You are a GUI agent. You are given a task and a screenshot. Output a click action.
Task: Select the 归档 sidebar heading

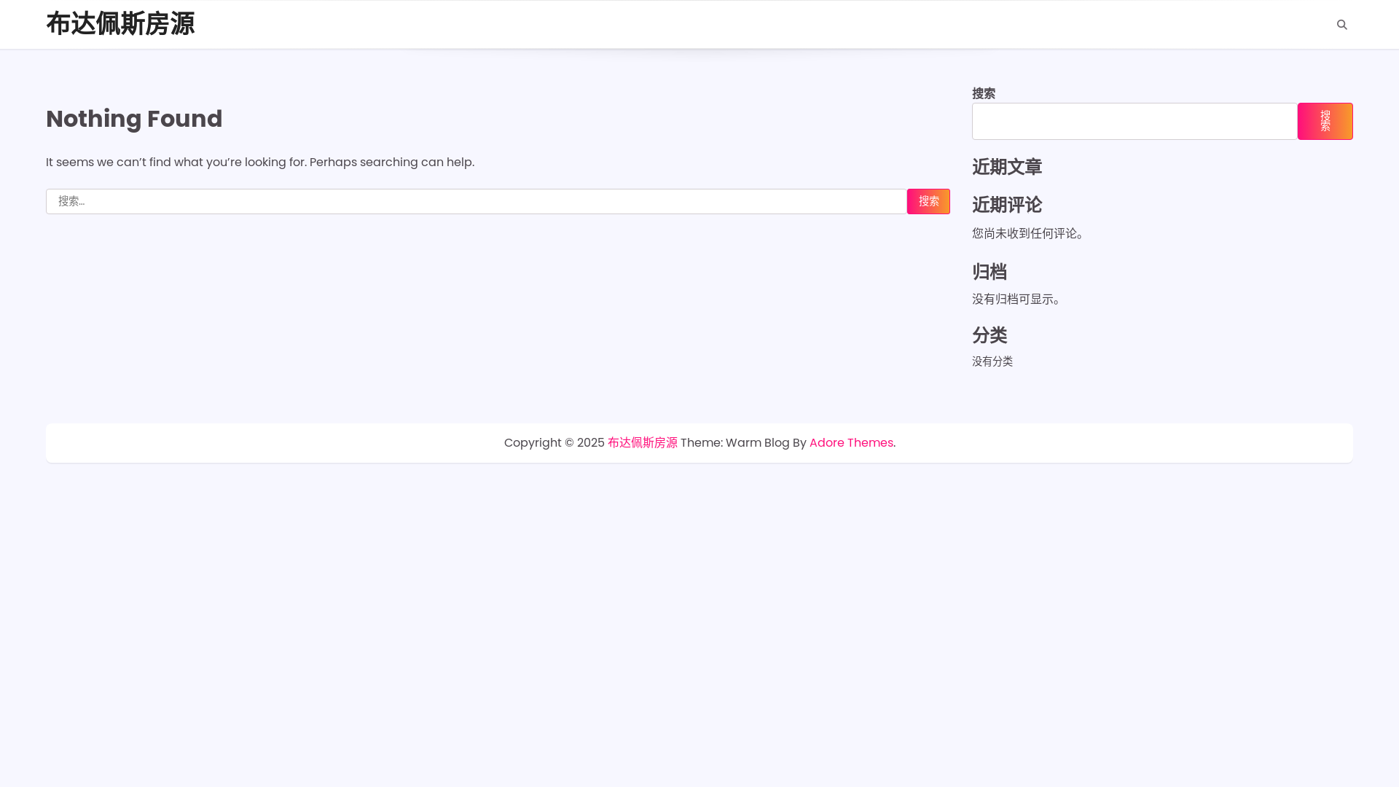[x=990, y=272]
